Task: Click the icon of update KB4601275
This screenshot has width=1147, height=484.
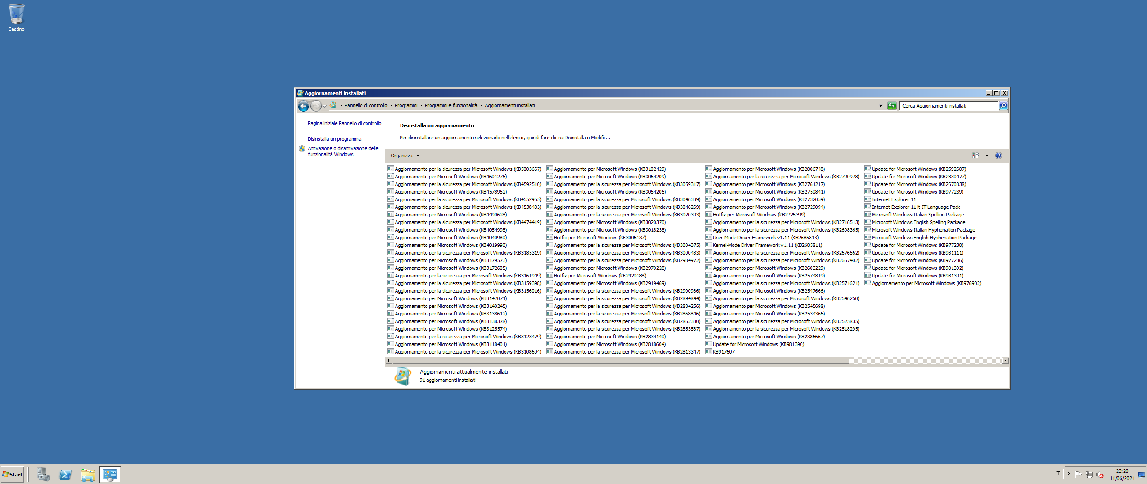Action: coord(390,177)
